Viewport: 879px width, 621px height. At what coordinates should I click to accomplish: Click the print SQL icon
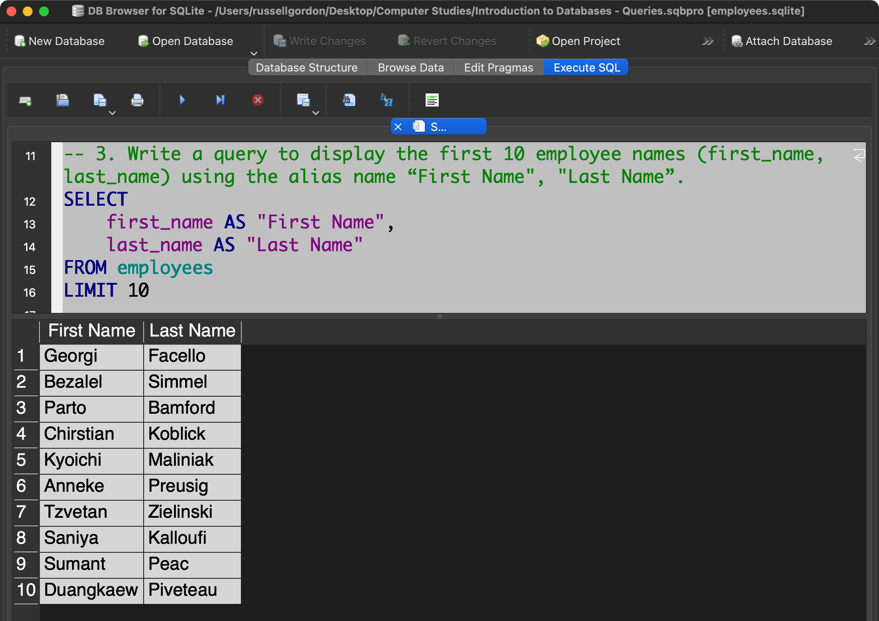click(137, 100)
